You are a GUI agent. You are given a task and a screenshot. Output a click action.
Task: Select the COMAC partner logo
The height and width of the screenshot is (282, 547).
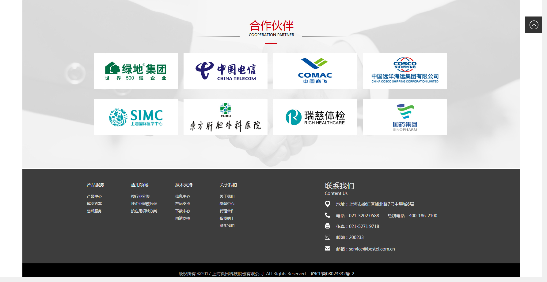pos(315,71)
